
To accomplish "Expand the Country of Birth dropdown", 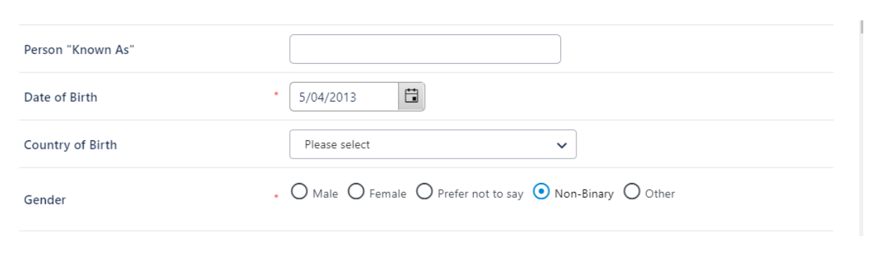I will pyautogui.click(x=433, y=144).
